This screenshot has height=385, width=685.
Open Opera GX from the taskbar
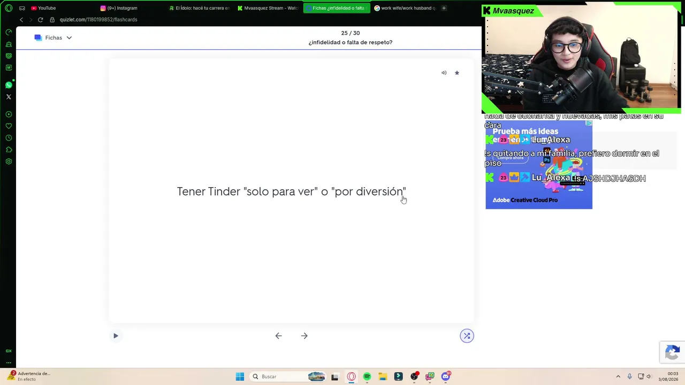click(351, 376)
